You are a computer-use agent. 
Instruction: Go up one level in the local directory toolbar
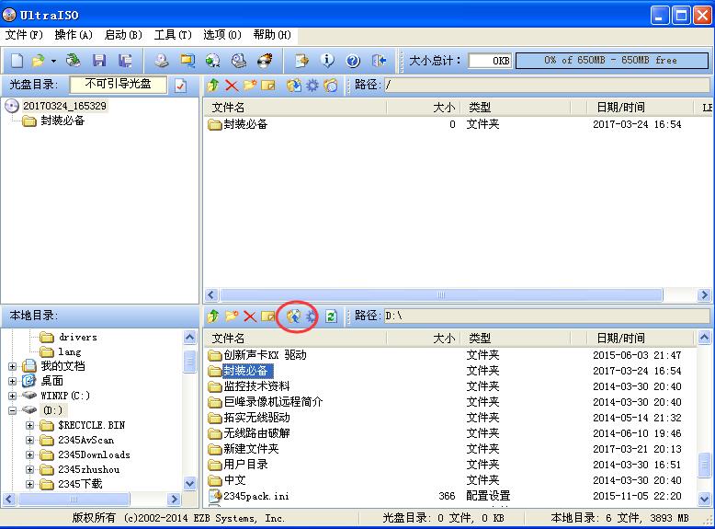(213, 316)
